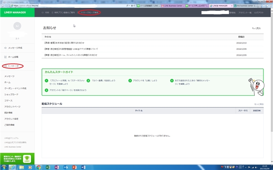Switch to the line business center search tab

point(246,6)
